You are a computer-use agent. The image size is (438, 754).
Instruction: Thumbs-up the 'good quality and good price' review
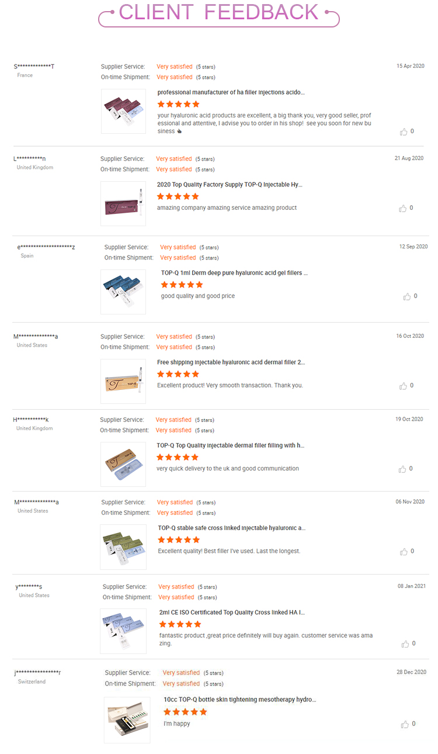[407, 297]
